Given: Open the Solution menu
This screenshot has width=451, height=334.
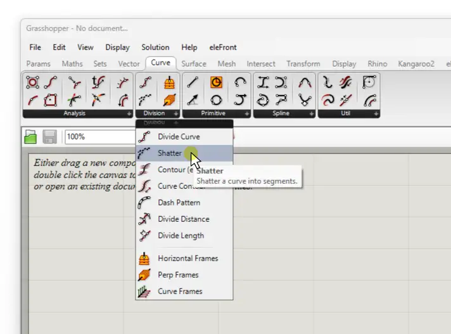Looking at the screenshot, I should (x=155, y=47).
